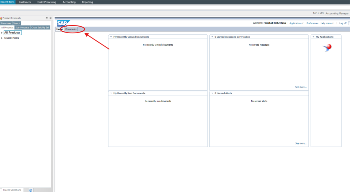
Task: Click Log off link
Action: pyautogui.click(x=343, y=23)
